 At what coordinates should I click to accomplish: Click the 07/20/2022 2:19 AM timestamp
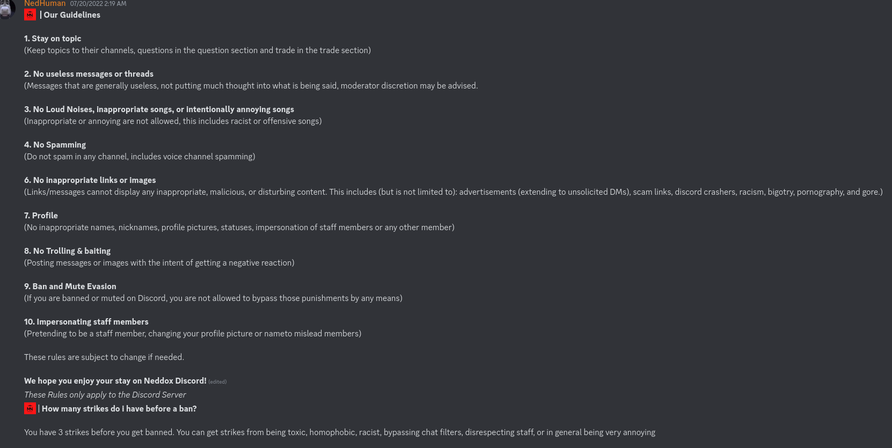pos(98,4)
